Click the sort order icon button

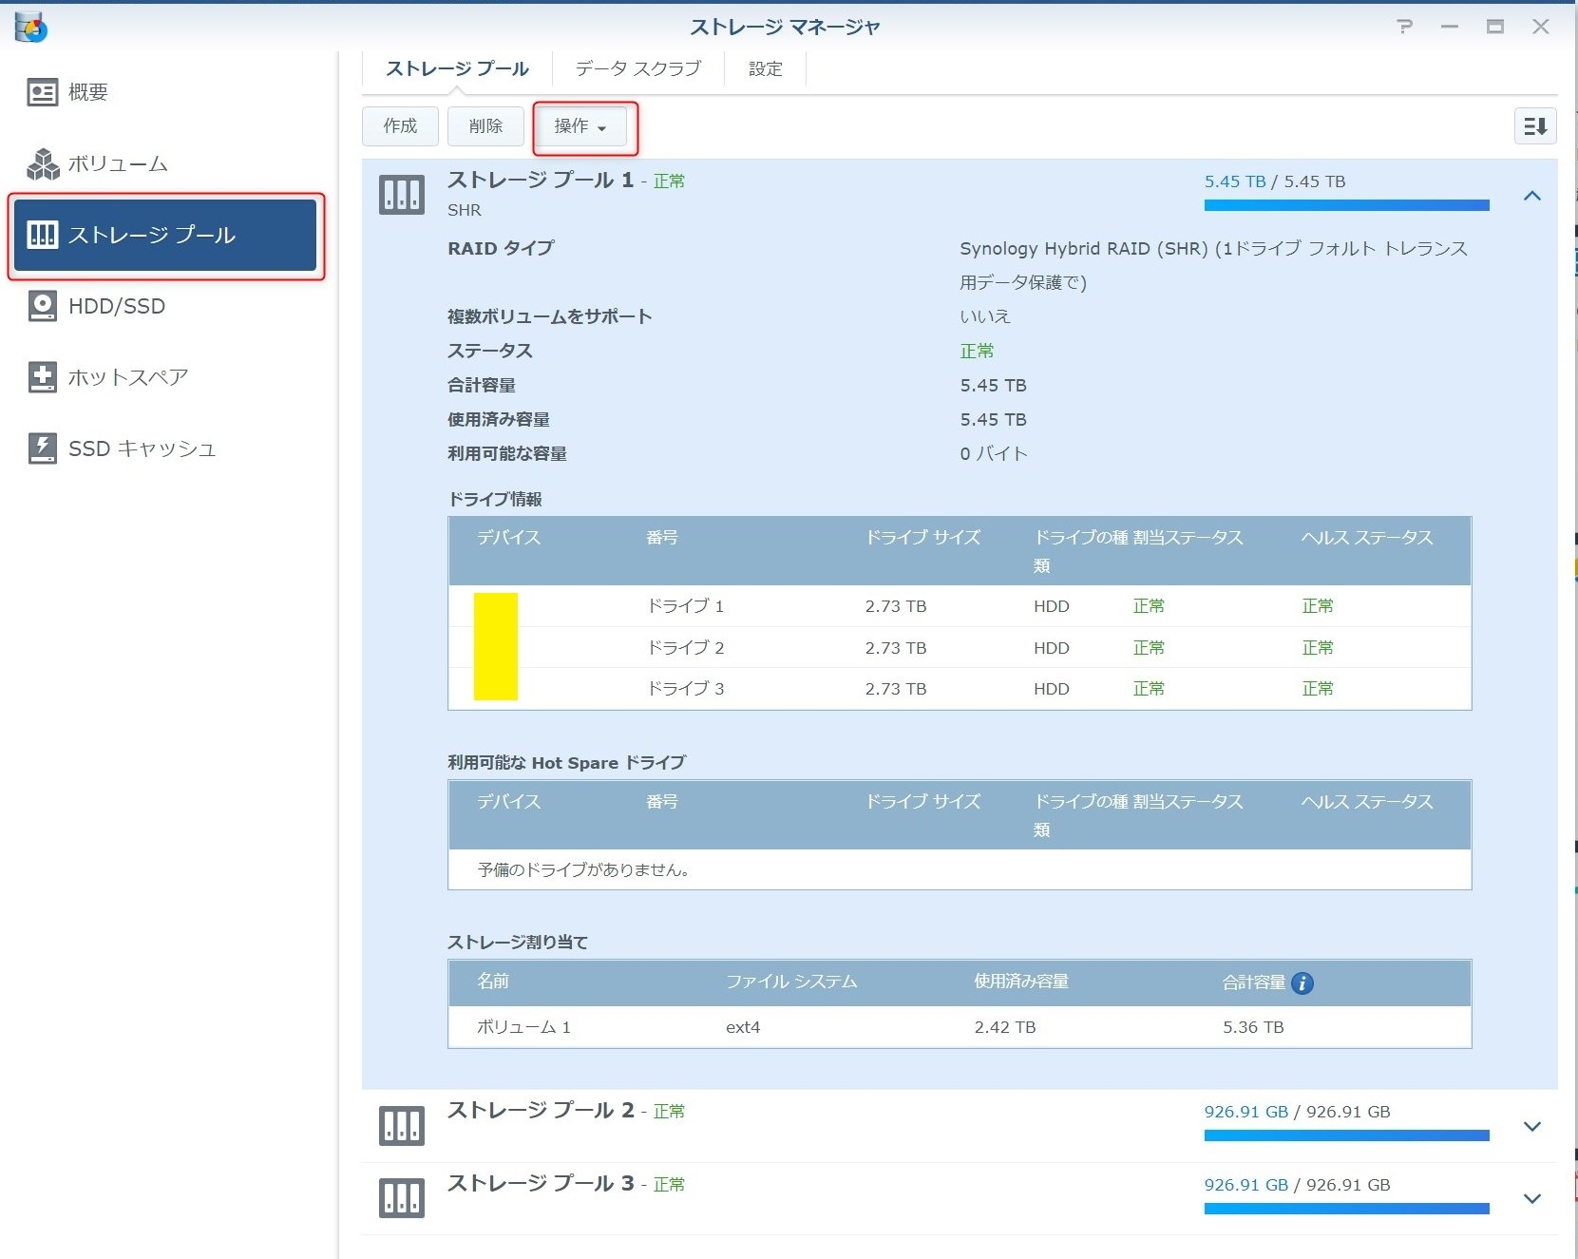(1534, 126)
